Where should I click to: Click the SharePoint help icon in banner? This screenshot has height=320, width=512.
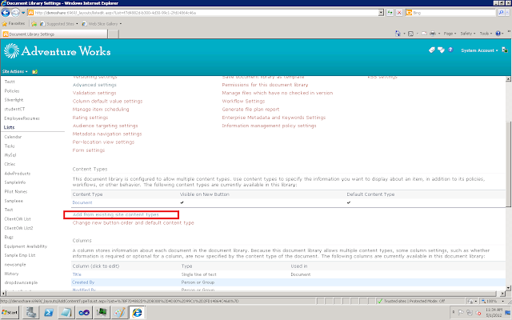450,50
